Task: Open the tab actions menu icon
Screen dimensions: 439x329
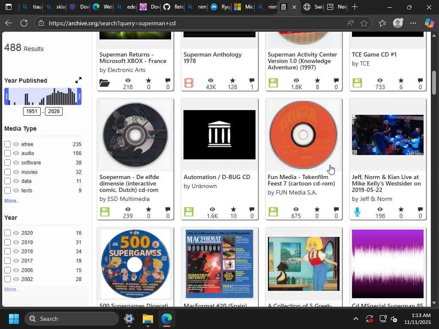Action: coord(9,7)
